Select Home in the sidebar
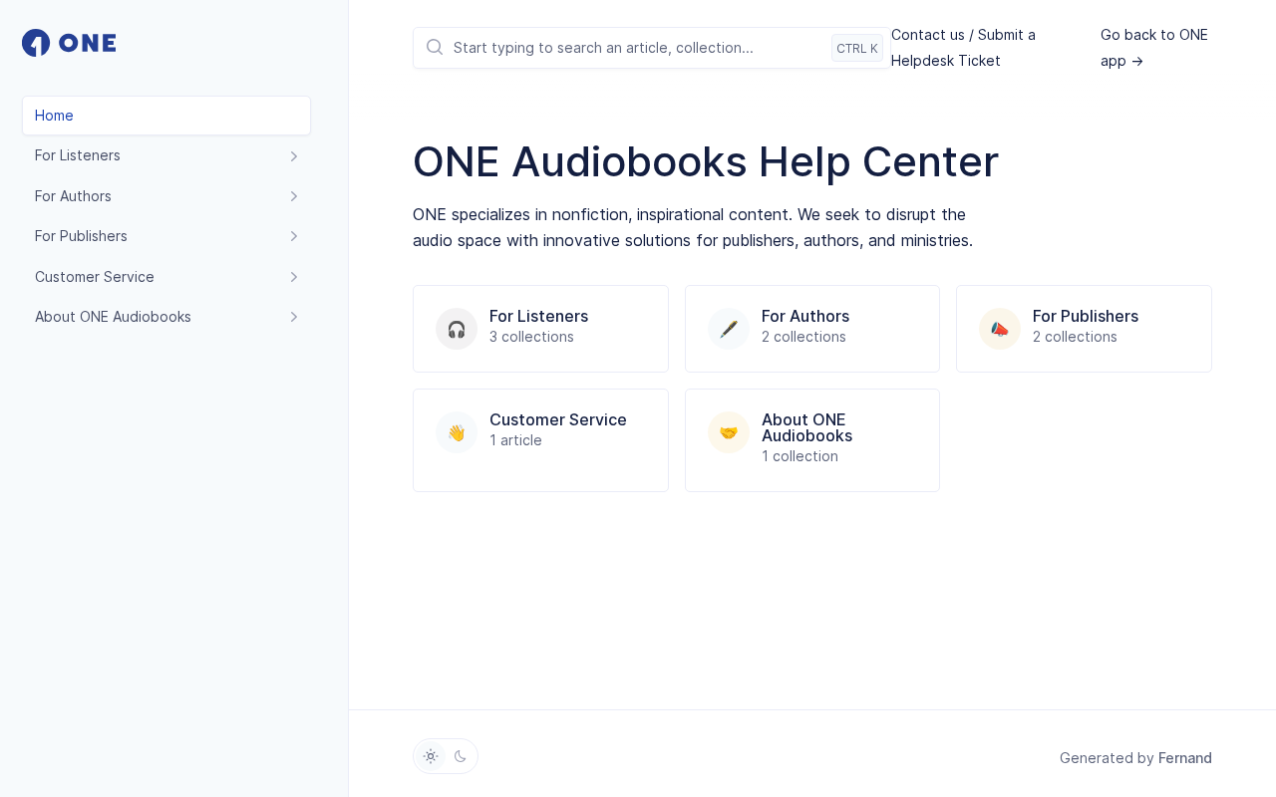This screenshot has width=1276, height=797. coord(166,116)
